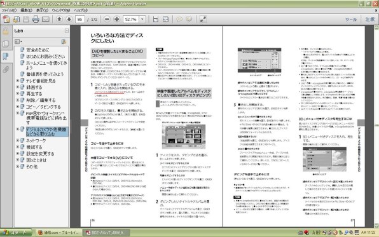Click the Save floppy disk icon
The height and width of the screenshot is (237, 379).
tap(26, 19)
